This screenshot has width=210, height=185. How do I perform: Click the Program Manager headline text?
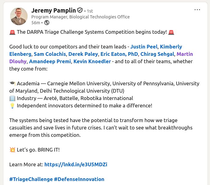point(80,17)
